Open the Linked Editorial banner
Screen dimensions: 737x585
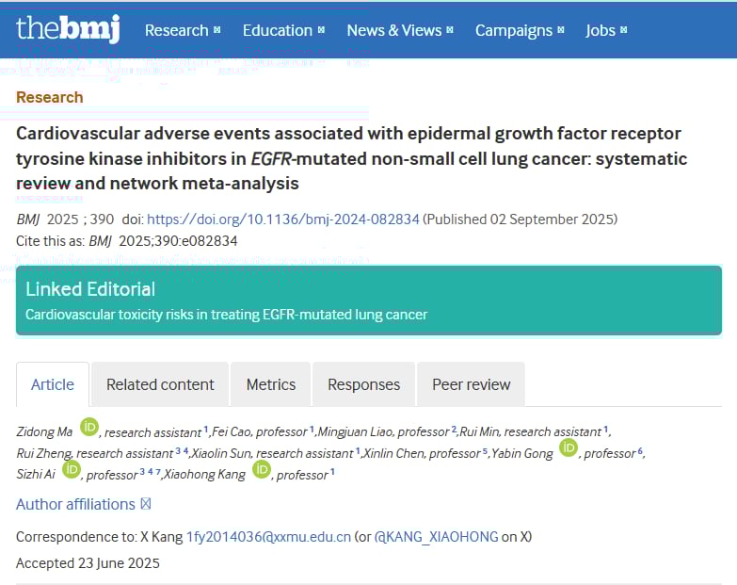point(369,301)
